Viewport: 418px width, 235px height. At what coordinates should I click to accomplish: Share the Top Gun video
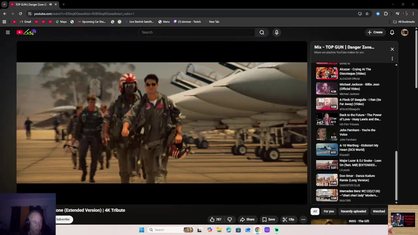[x=247, y=219]
